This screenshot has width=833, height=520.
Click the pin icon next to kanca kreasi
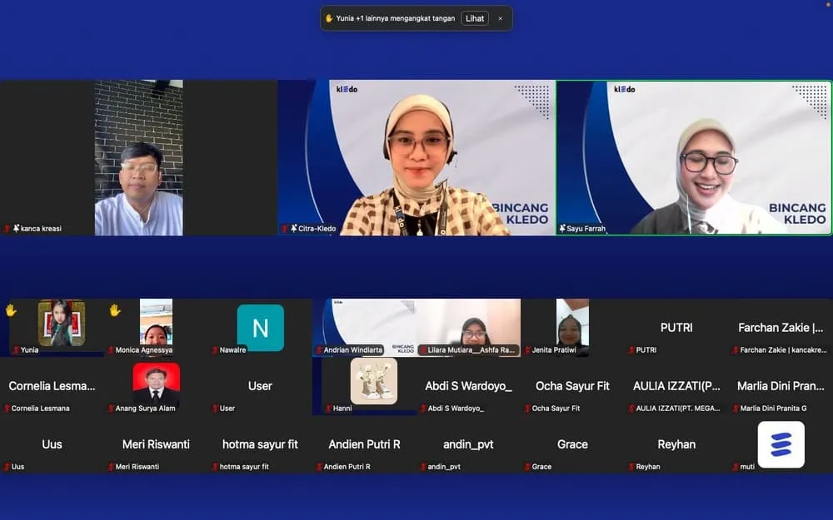coord(17,228)
